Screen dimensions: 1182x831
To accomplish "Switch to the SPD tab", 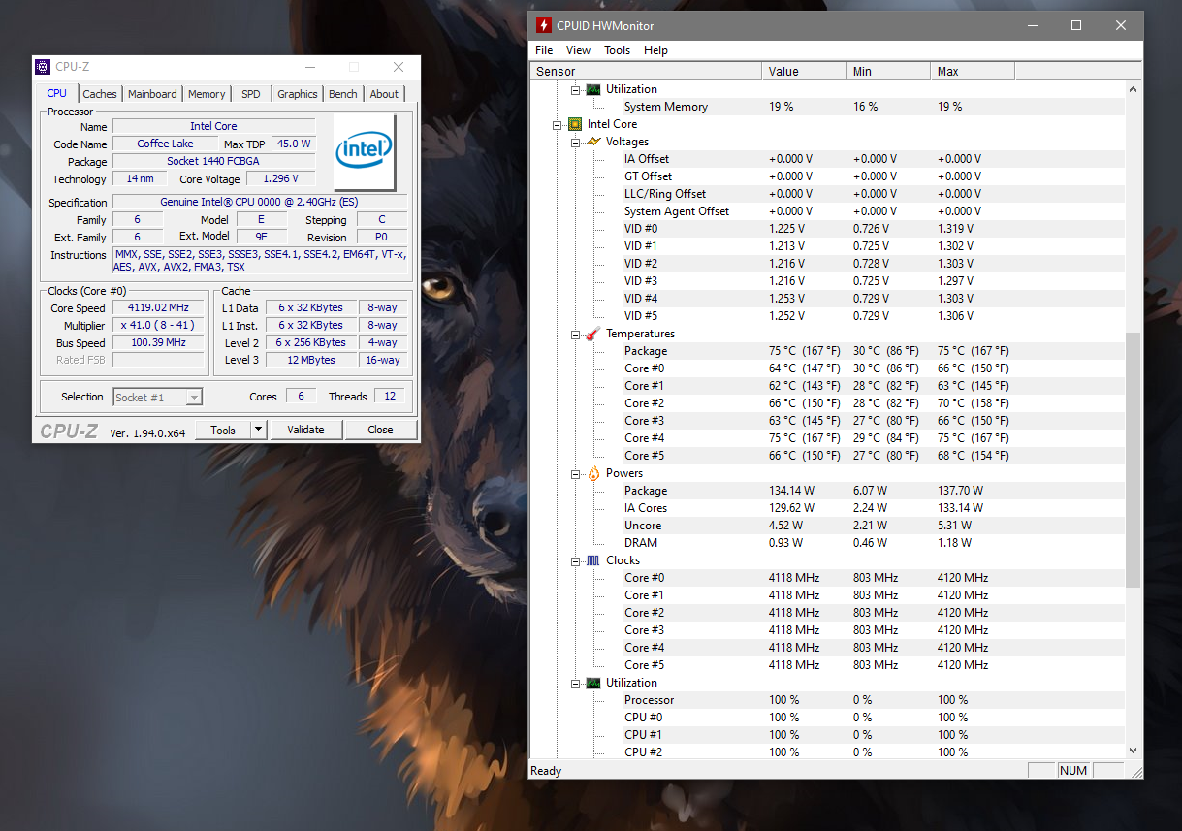I will (x=250, y=94).
